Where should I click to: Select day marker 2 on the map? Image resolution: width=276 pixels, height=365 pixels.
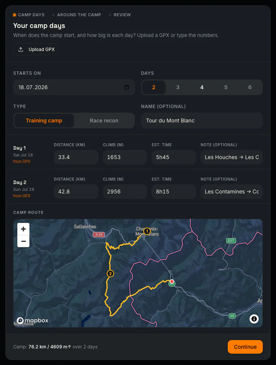110,274
